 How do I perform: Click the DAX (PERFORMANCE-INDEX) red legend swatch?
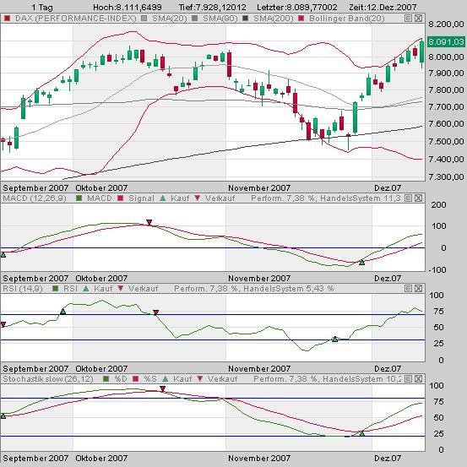pyautogui.click(x=7, y=19)
